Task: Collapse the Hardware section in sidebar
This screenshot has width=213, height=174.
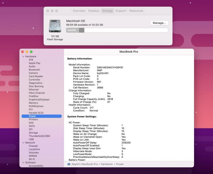Action: coord(23,57)
